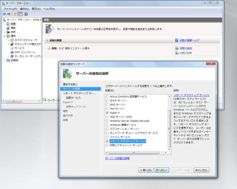Close the 役割の追加ウィザード dialog
The height and width of the screenshot is (189, 237).
pyautogui.click(x=211, y=63)
